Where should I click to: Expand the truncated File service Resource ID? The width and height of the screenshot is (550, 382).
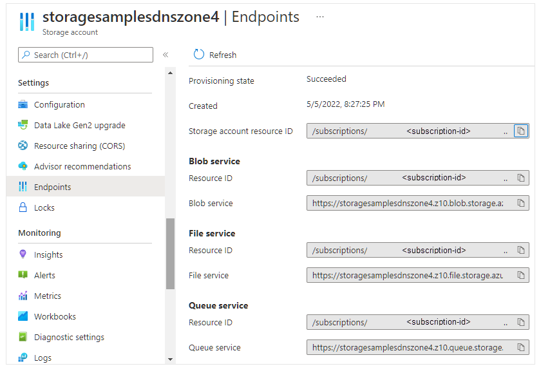click(505, 250)
